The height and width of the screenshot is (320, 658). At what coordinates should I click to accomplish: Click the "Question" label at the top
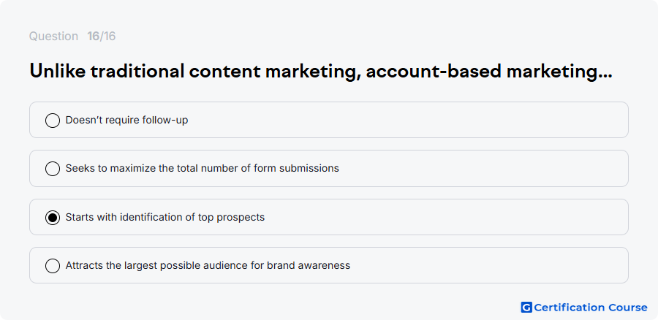click(53, 37)
